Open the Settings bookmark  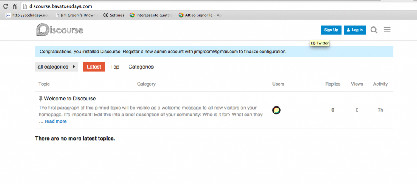click(114, 15)
